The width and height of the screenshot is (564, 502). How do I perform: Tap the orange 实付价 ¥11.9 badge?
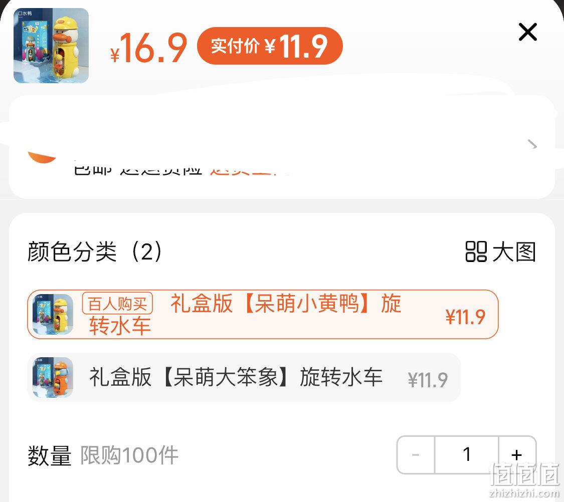270,46
